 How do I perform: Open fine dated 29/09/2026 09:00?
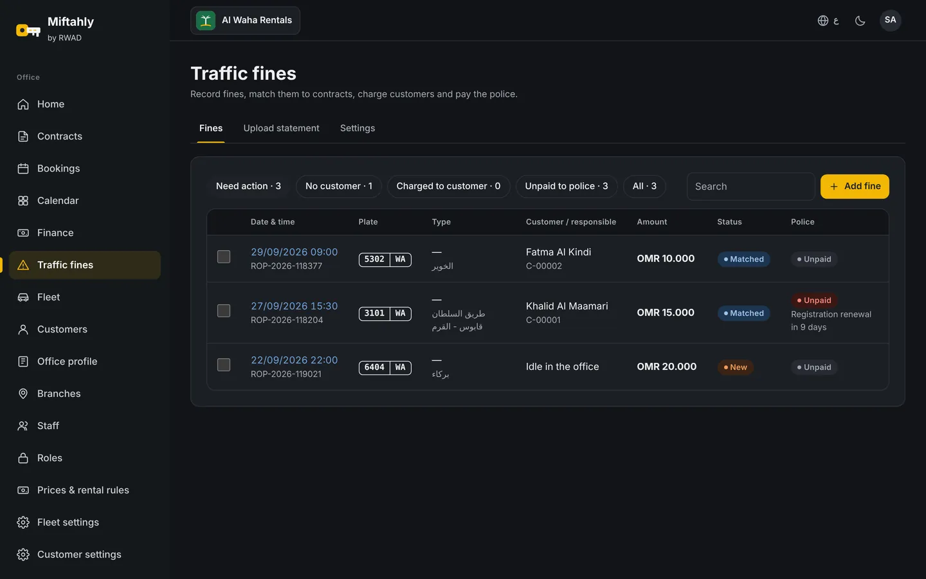294,252
